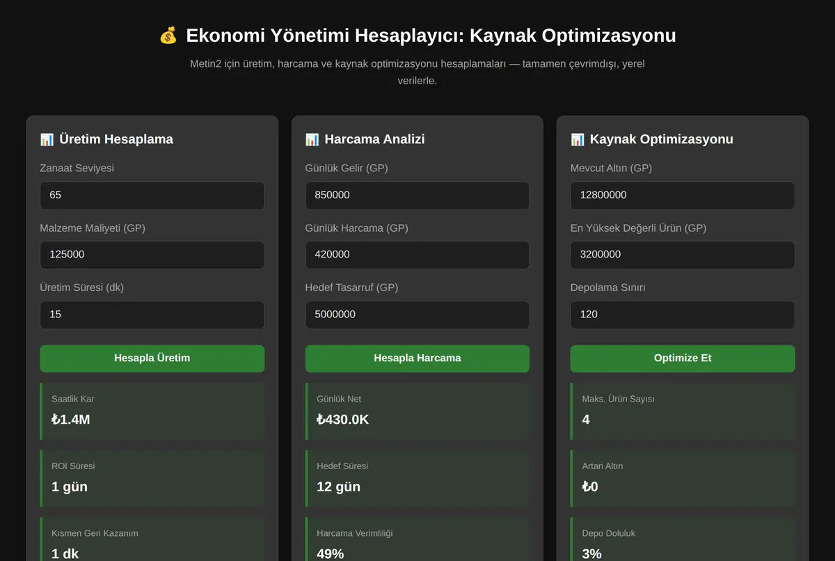Edit the En Yüksek Değerli Ürün field
The height and width of the screenshot is (561, 835).
coord(683,255)
